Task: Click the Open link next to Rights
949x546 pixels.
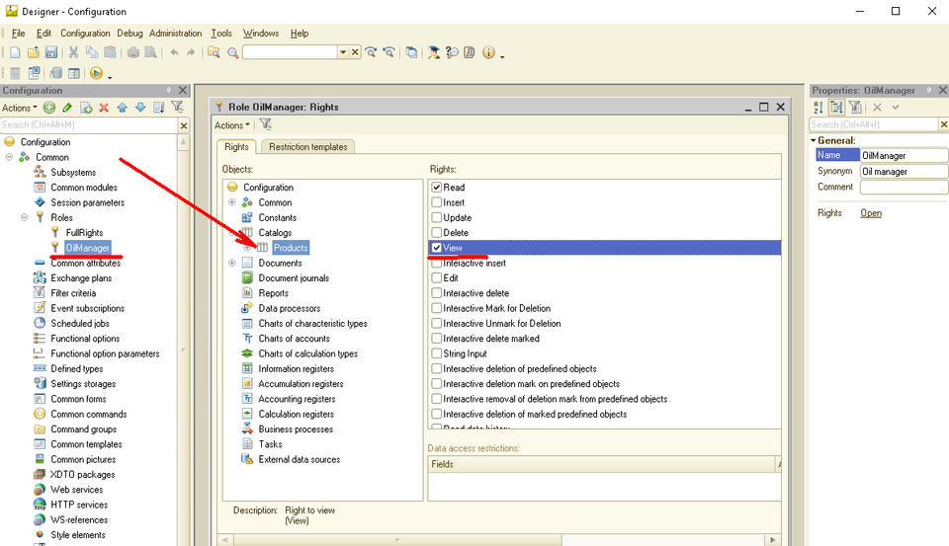Action: (x=870, y=213)
